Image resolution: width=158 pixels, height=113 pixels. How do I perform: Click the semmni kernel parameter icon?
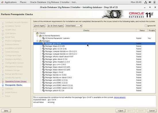coord(43,38)
